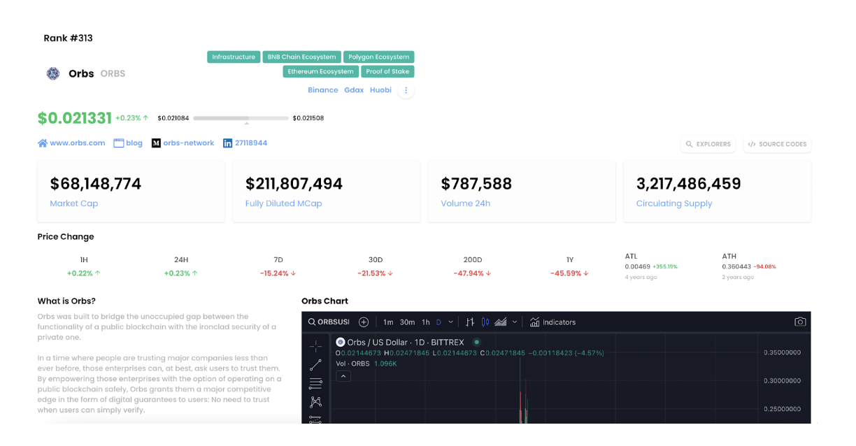Click the Rank #313 label
The height and width of the screenshot is (446, 856).
point(68,38)
